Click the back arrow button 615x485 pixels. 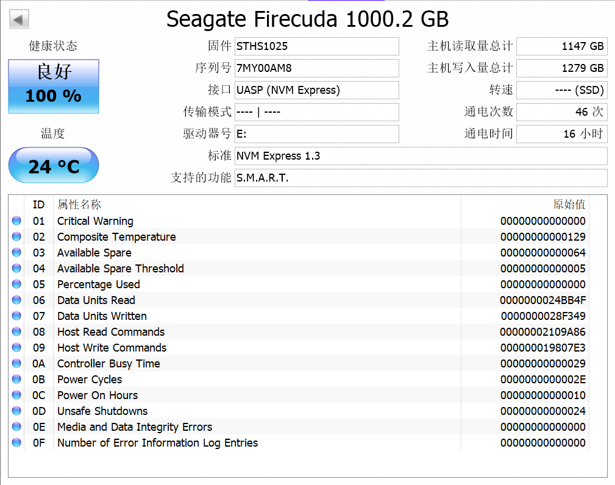tap(19, 19)
